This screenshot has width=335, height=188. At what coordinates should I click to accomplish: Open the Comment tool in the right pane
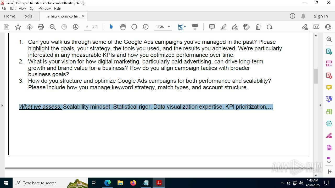pos(329,87)
